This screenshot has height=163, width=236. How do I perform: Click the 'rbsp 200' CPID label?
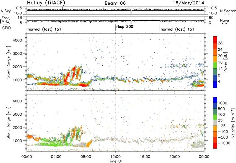[x=124, y=26]
